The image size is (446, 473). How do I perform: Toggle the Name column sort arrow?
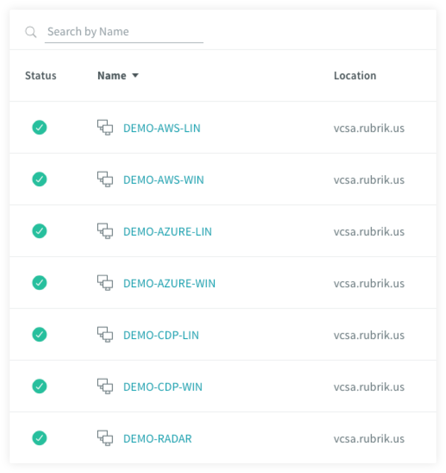[135, 75]
